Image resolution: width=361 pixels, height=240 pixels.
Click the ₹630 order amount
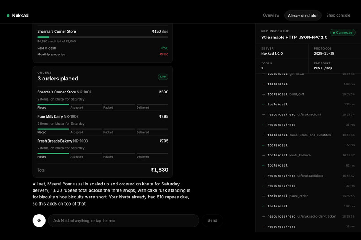point(163,92)
